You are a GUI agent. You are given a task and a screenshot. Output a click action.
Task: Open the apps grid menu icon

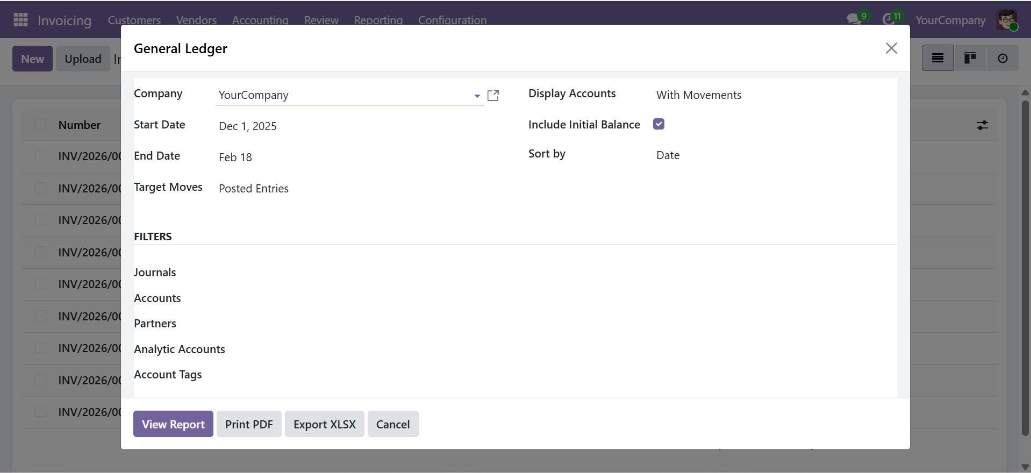[x=20, y=20]
